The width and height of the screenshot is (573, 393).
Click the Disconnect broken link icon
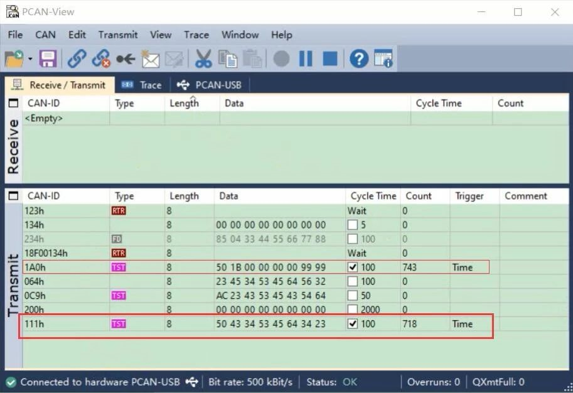101,59
